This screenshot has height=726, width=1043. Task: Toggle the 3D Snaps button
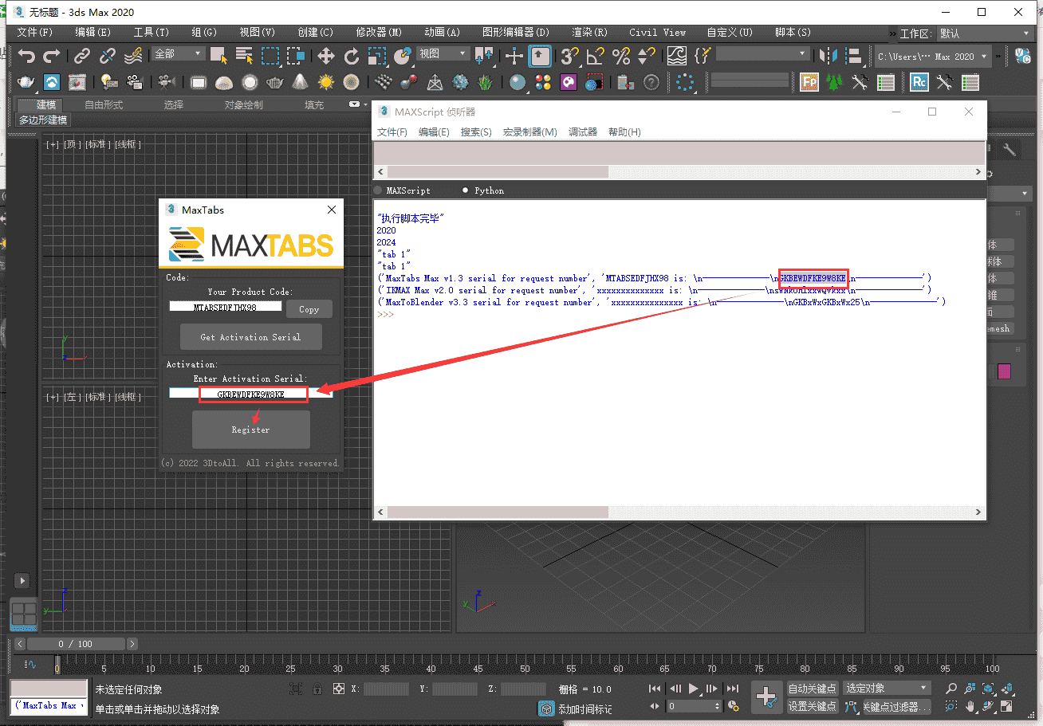click(569, 56)
